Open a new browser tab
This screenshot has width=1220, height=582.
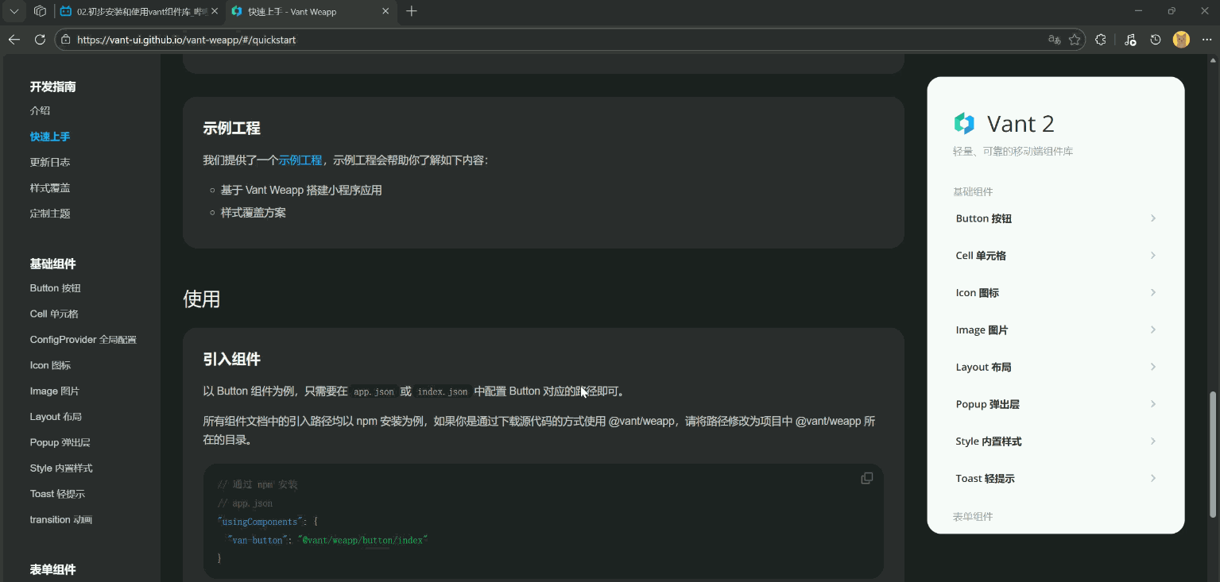pos(411,11)
